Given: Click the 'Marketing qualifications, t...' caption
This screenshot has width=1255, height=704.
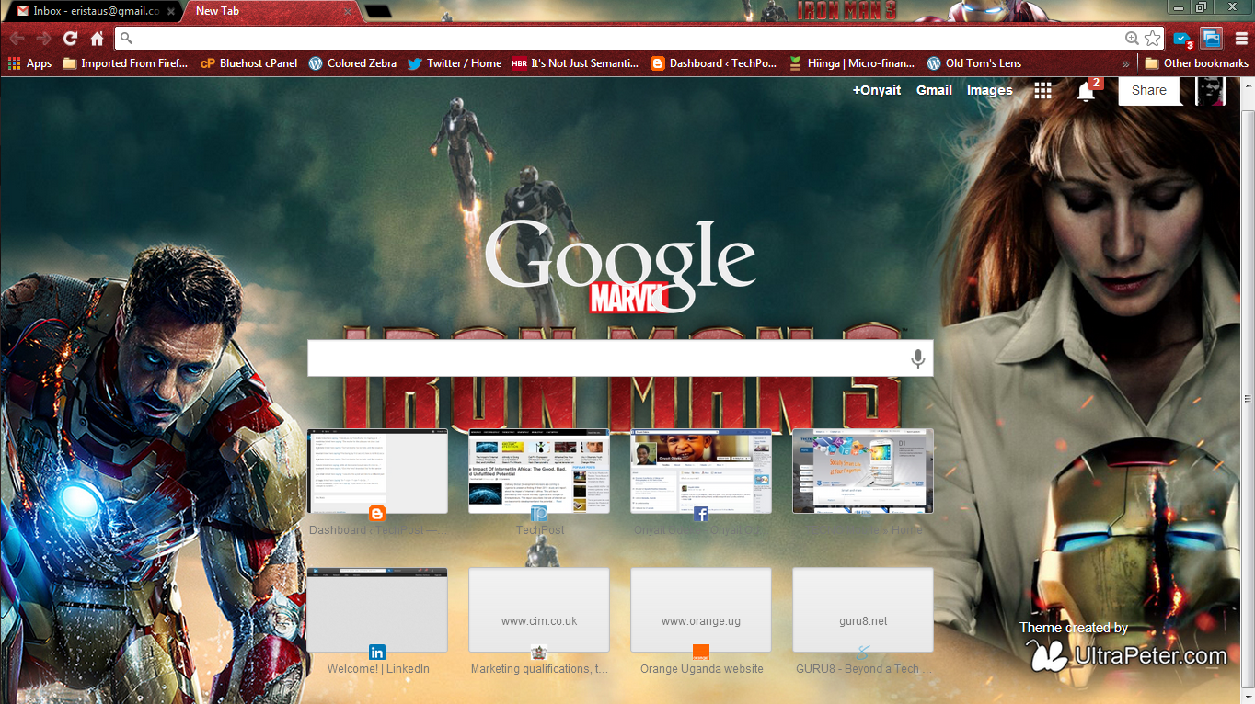Looking at the screenshot, I should [x=539, y=669].
